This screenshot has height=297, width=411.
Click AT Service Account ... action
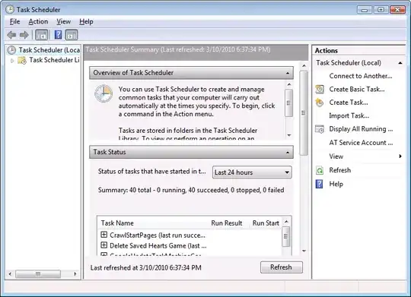click(361, 143)
